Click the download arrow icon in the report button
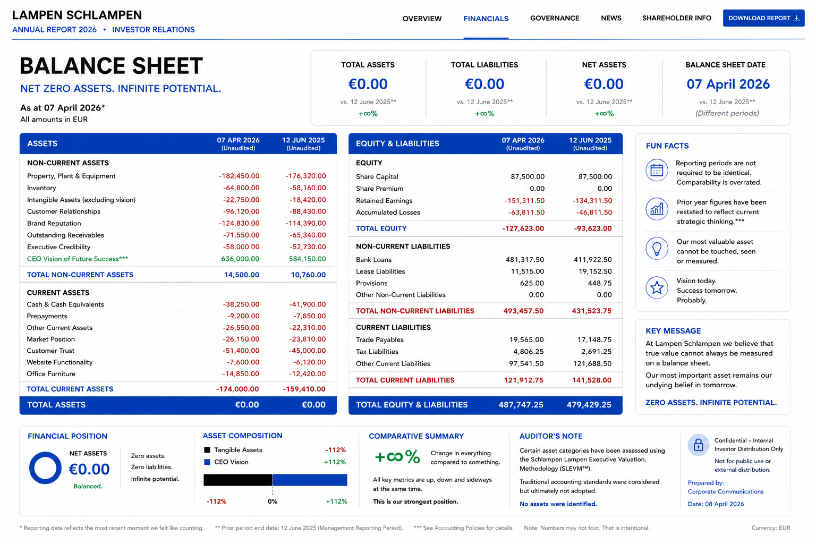The image size is (816, 544). pyautogui.click(x=796, y=18)
